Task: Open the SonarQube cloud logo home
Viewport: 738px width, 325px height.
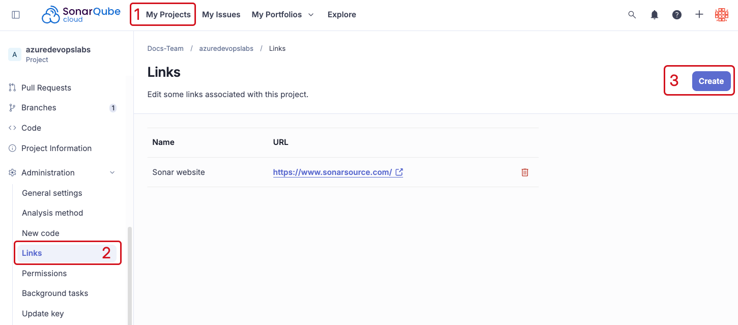Action: point(81,15)
